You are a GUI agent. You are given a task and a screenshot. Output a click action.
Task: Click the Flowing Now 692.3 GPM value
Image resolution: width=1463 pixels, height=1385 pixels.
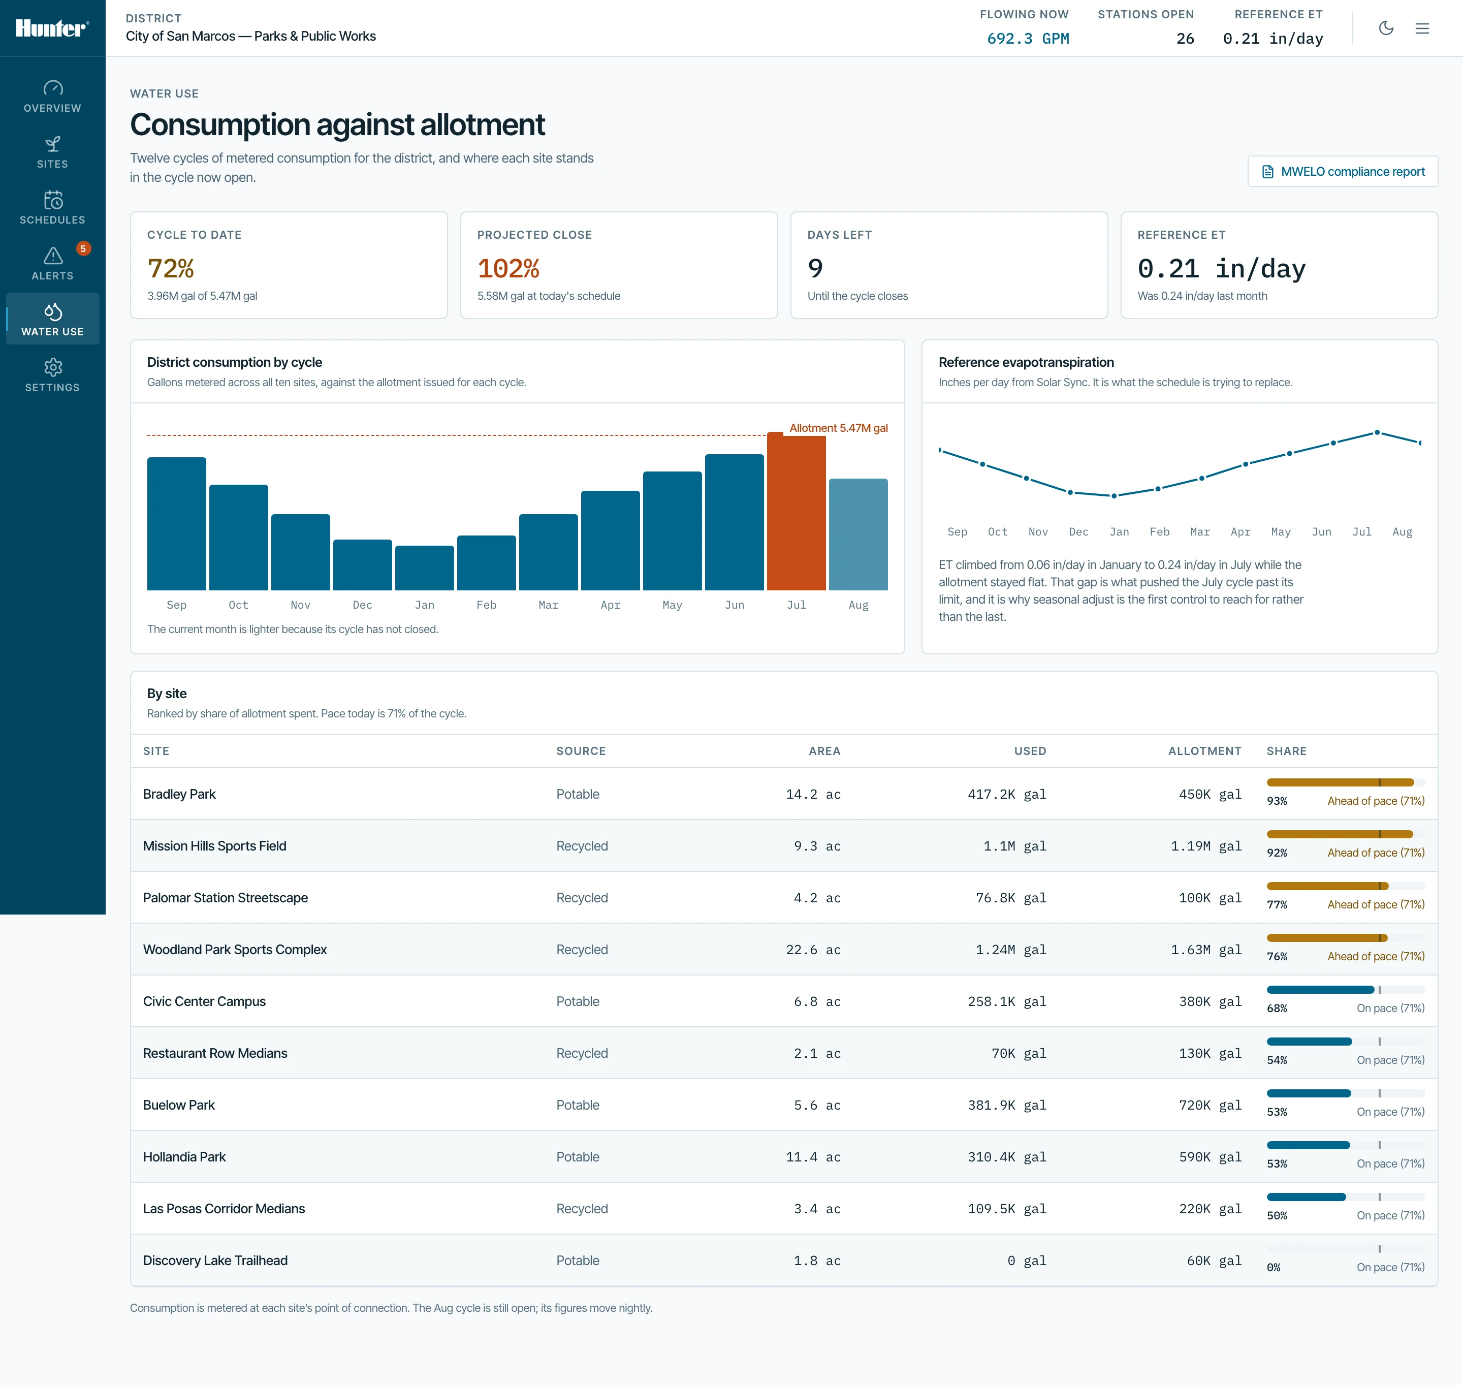point(1028,39)
